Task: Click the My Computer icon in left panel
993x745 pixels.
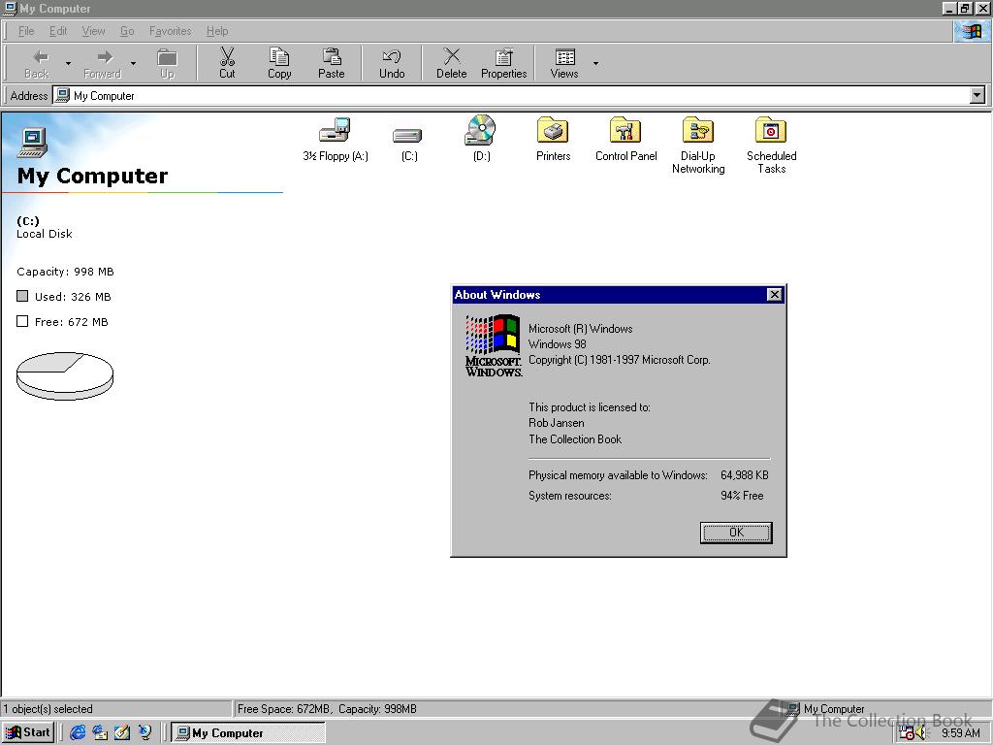Action: tap(33, 142)
